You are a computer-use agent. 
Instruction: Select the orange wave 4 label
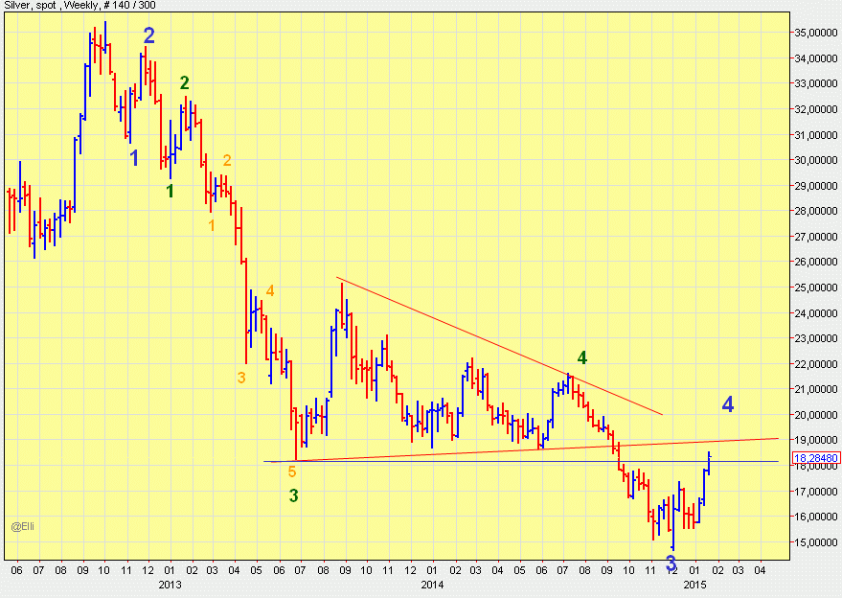pyautogui.click(x=270, y=290)
